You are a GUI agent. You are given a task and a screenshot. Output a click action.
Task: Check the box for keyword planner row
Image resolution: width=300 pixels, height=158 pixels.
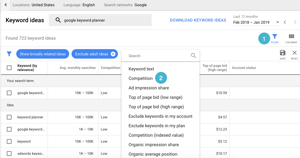[x=9, y=117]
